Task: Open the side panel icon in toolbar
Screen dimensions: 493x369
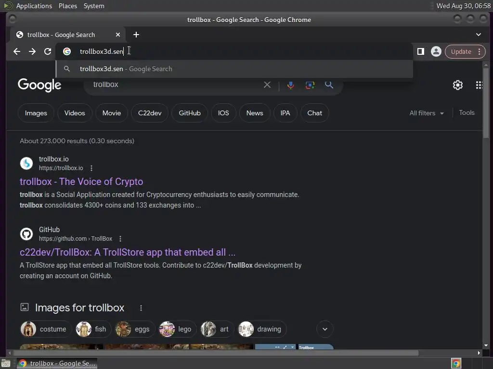Action: coord(421,51)
